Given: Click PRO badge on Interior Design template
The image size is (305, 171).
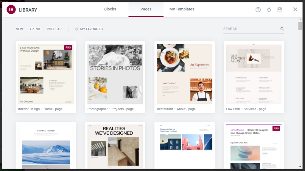Looking at the screenshot, I should tap(68, 47).
